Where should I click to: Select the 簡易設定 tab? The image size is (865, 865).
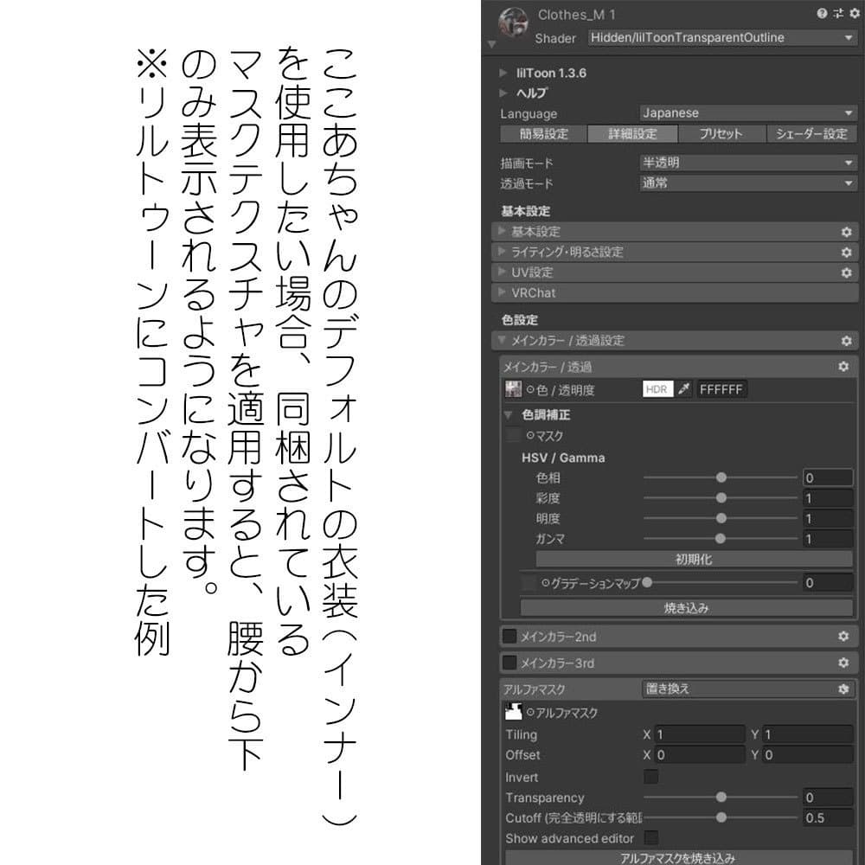coord(544,133)
